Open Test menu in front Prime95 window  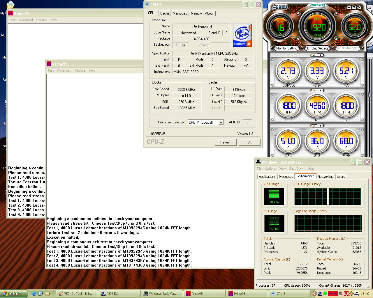coord(51,70)
